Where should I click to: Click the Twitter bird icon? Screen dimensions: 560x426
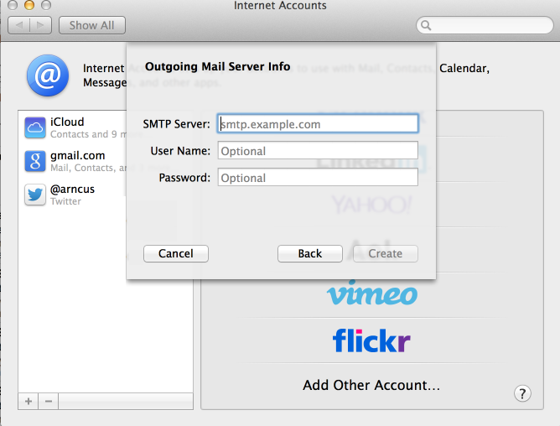35,195
